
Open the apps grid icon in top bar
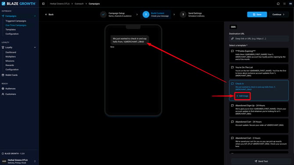(284, 4)
